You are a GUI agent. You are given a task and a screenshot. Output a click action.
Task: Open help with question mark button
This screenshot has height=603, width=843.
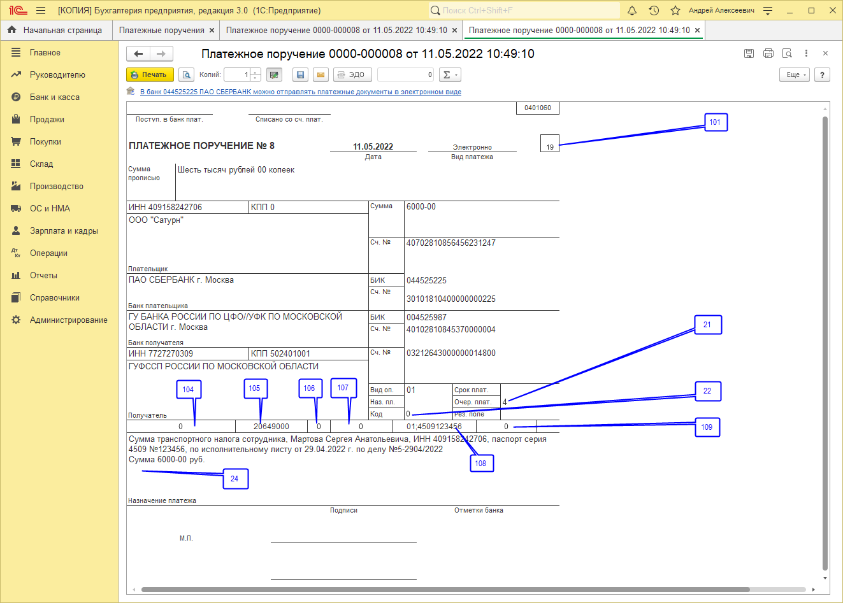(822, 74)
